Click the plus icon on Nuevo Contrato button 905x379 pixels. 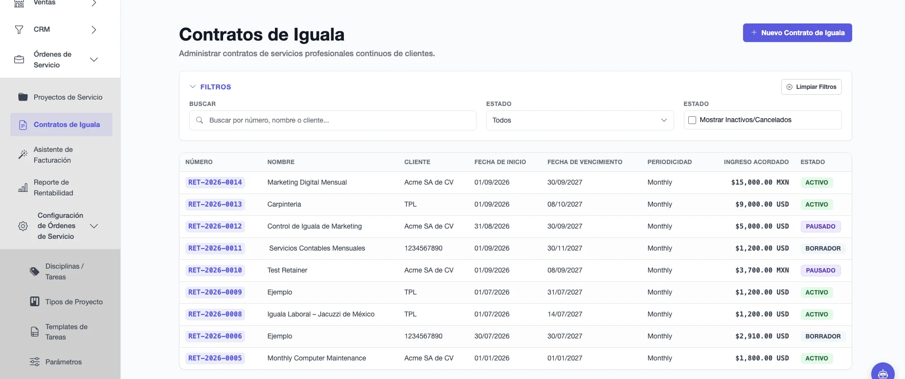pos(754,33)
